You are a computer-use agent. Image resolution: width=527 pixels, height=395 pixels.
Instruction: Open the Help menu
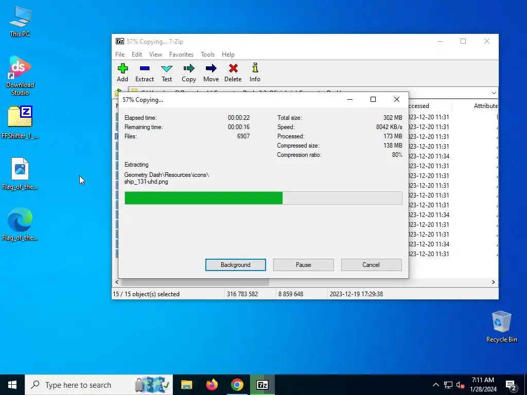tap(228, 55)
